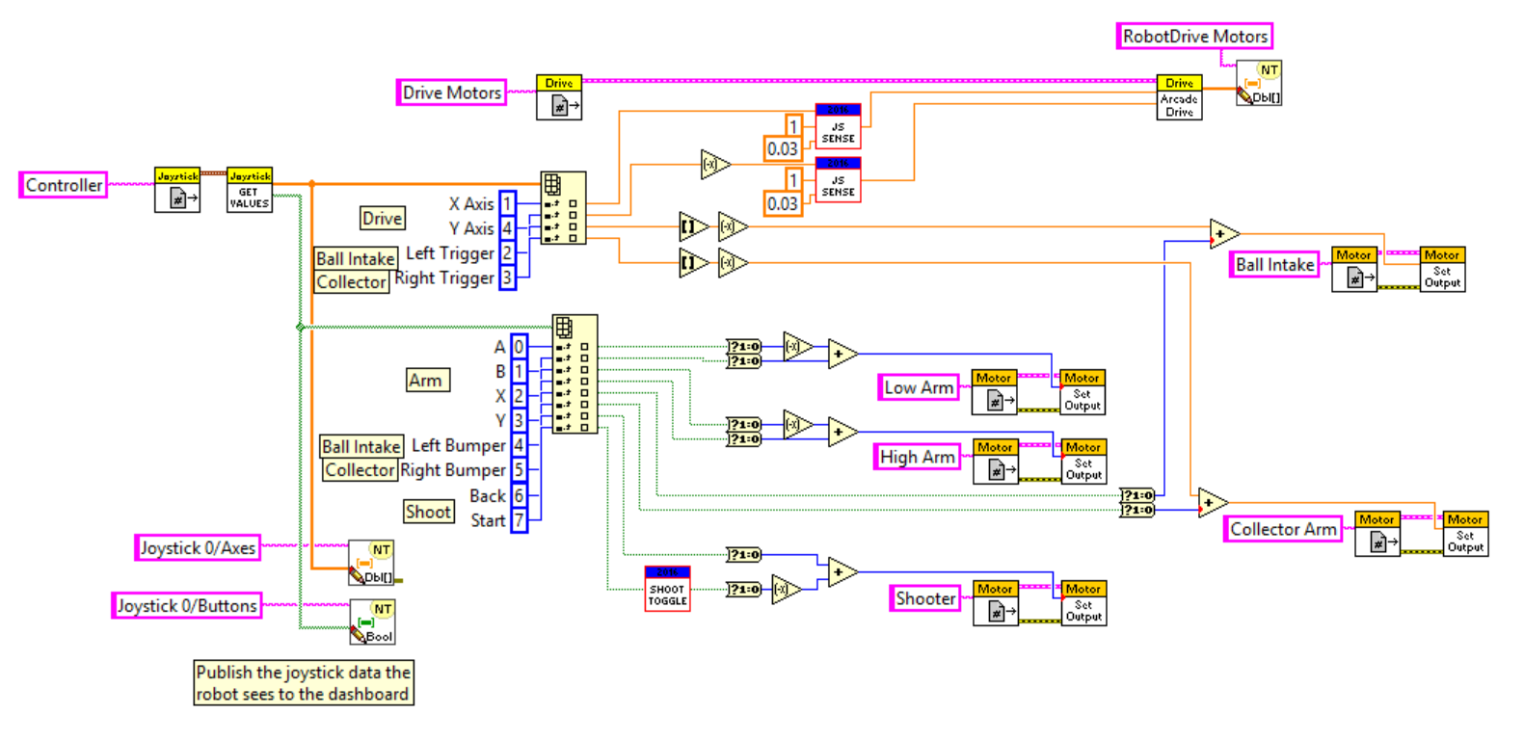Click the Shoot label comment
Image resolution: width=1524 pixels, height=740 pixels.
pos(429,512)
